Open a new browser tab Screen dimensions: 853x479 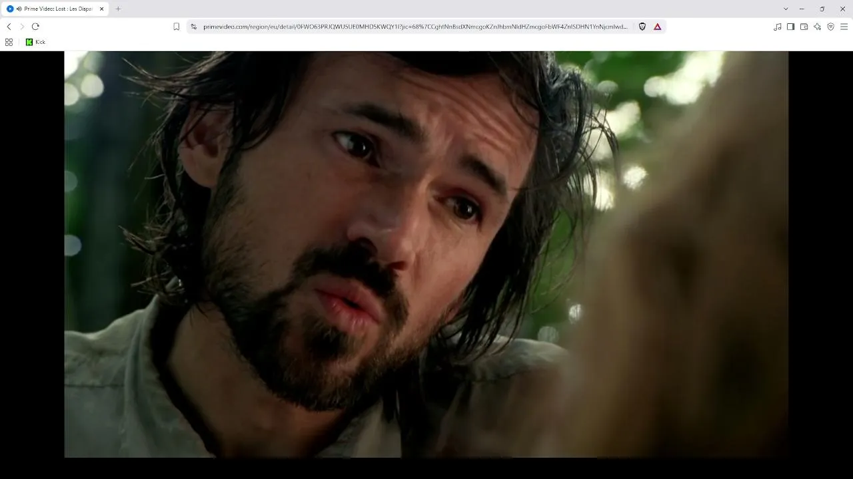[x=118, y=9]
